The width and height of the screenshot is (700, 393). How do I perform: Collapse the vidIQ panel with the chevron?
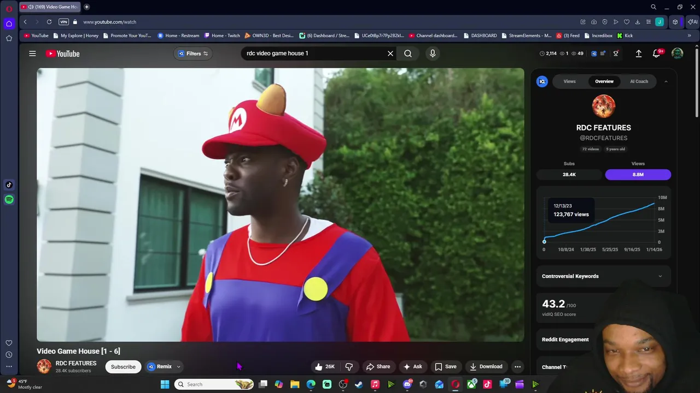point(666,81)
